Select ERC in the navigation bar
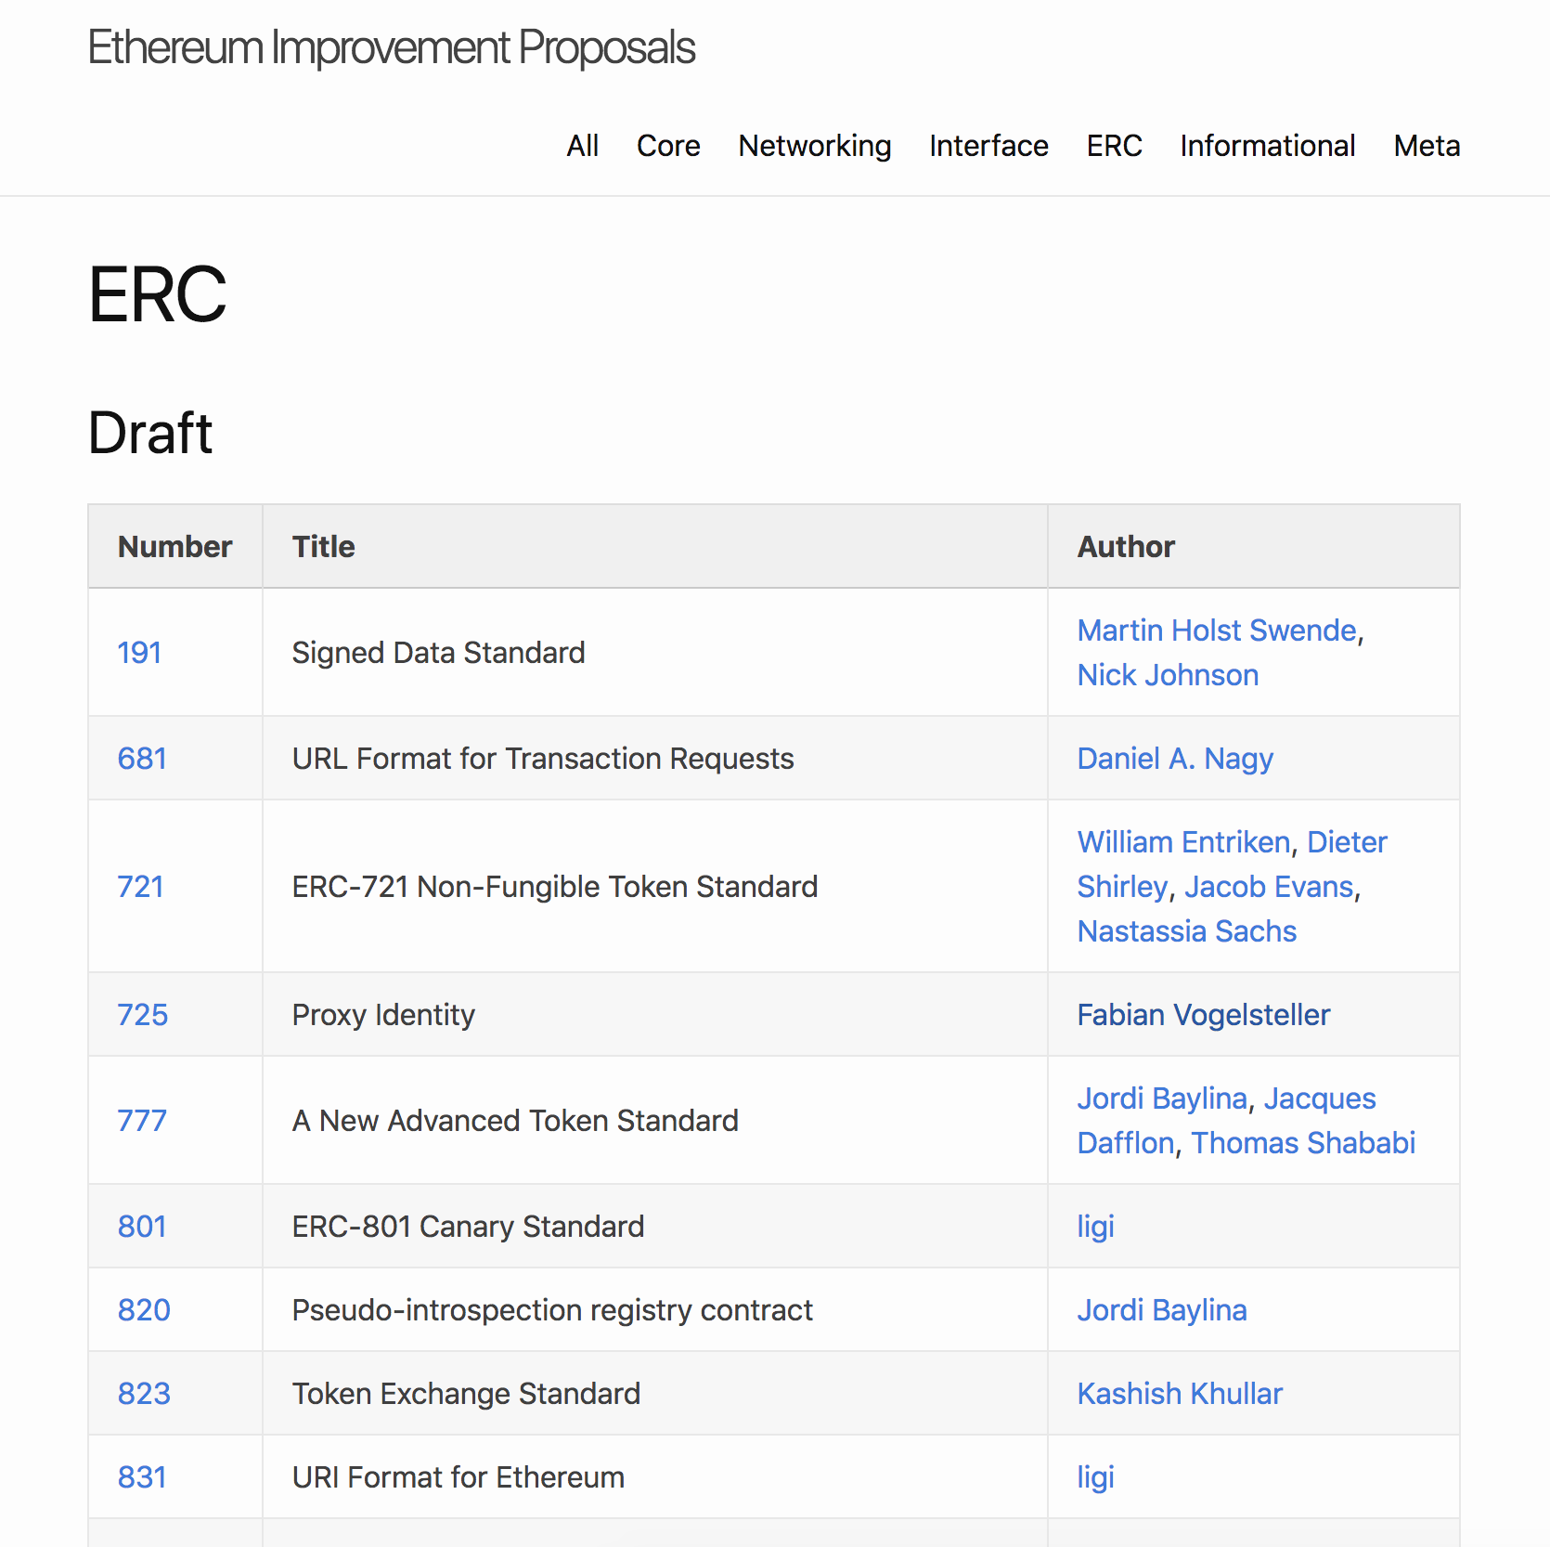 [x=1114, y=146]
